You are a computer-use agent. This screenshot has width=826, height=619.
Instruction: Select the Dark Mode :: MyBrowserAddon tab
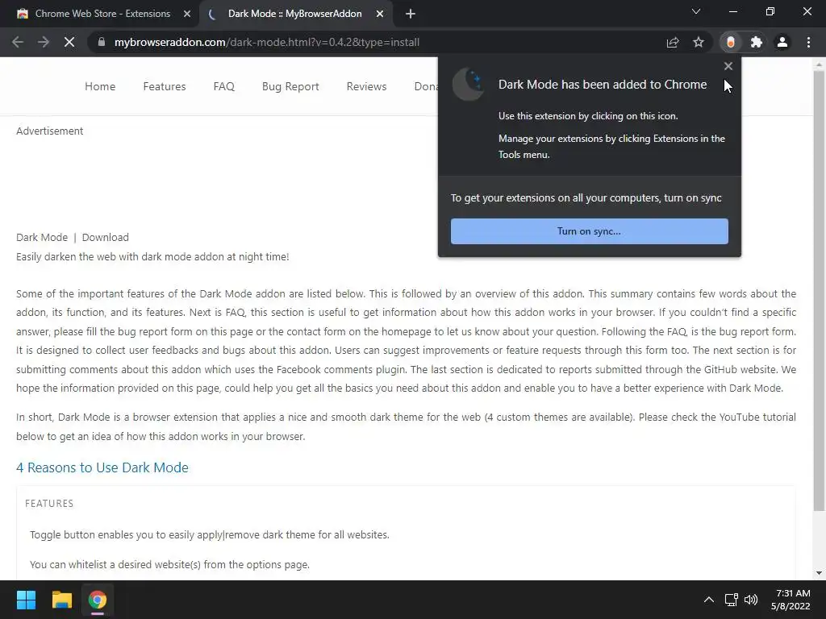296,14
